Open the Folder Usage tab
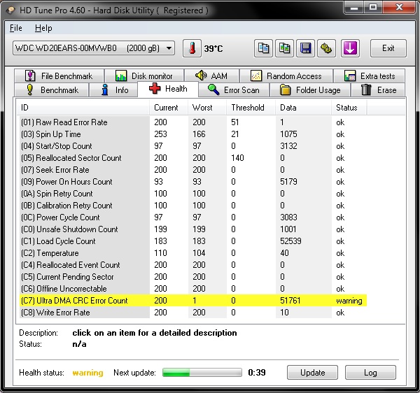420x393 pixels. click(310, 90)
